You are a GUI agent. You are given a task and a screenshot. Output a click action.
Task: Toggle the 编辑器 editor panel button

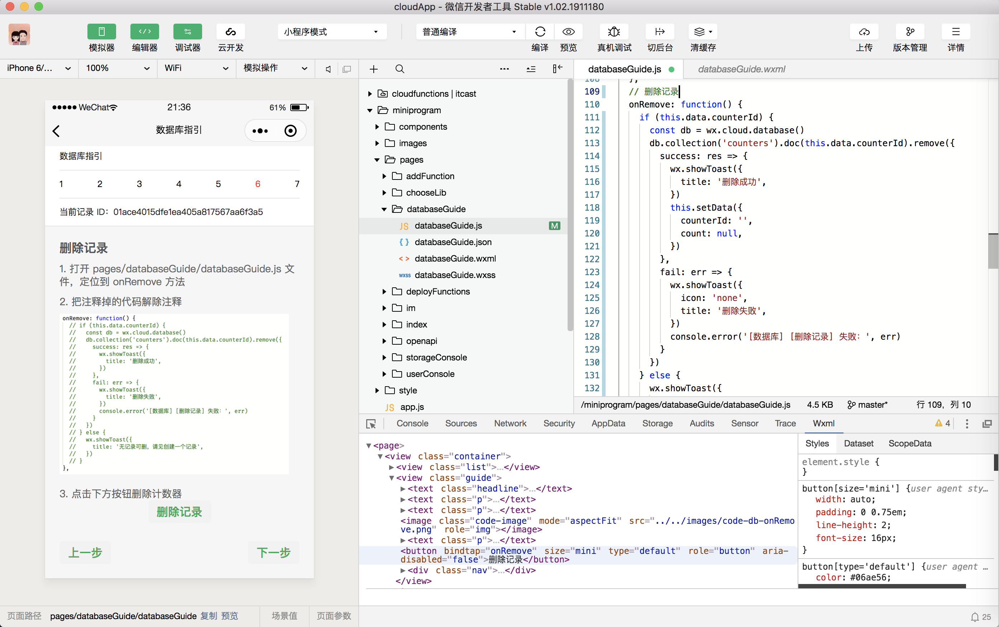pyautogui.click(x=144, y=32)
